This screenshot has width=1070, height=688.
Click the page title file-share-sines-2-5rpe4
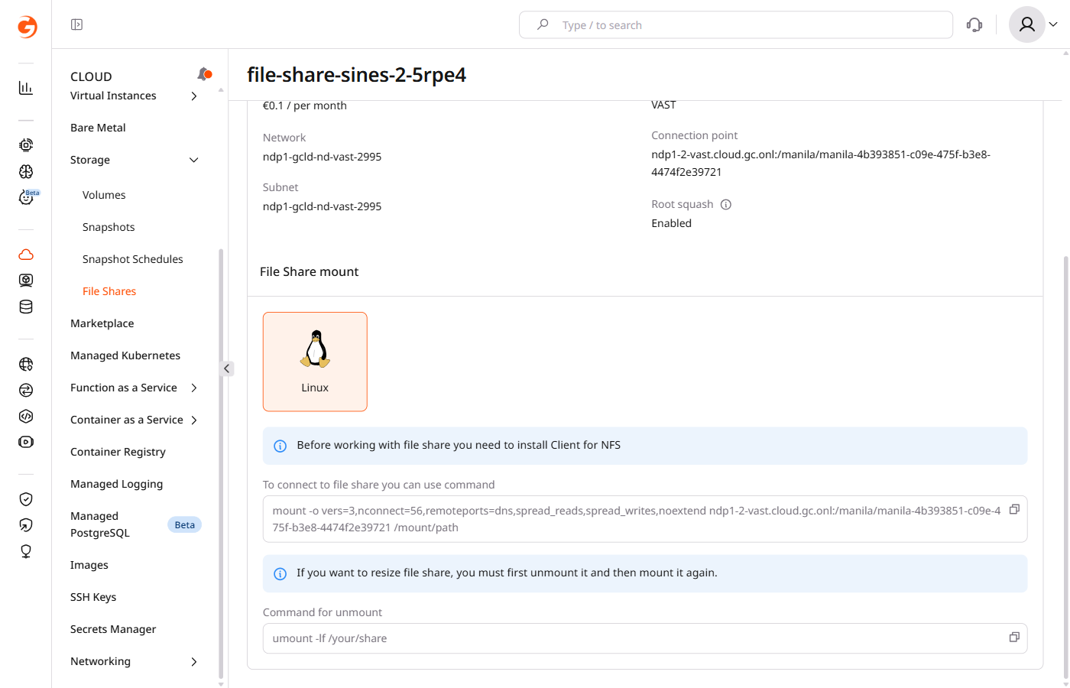tap(356, 75)
